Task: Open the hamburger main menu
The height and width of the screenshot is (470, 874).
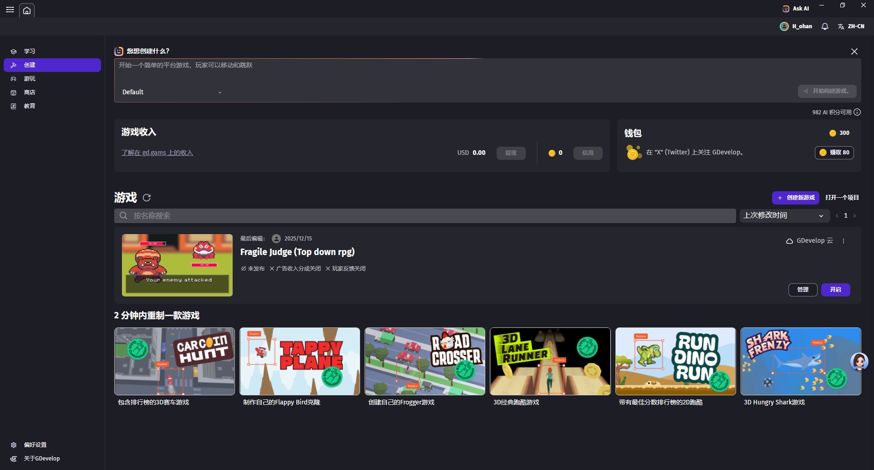Action: coord(10,10)
